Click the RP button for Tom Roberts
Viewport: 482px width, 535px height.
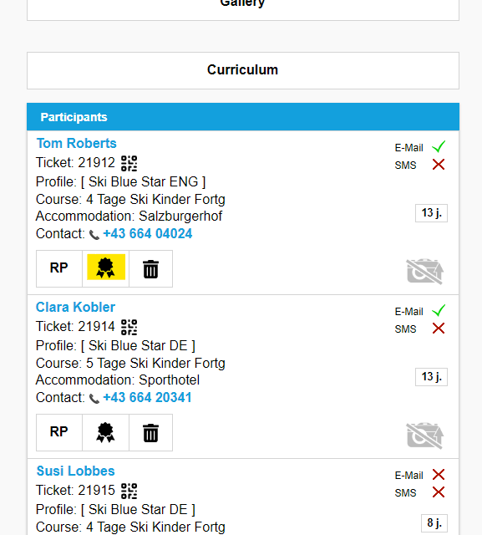coord(59,268)
